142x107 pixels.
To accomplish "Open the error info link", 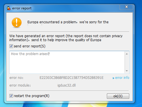I will click(122, 78).
